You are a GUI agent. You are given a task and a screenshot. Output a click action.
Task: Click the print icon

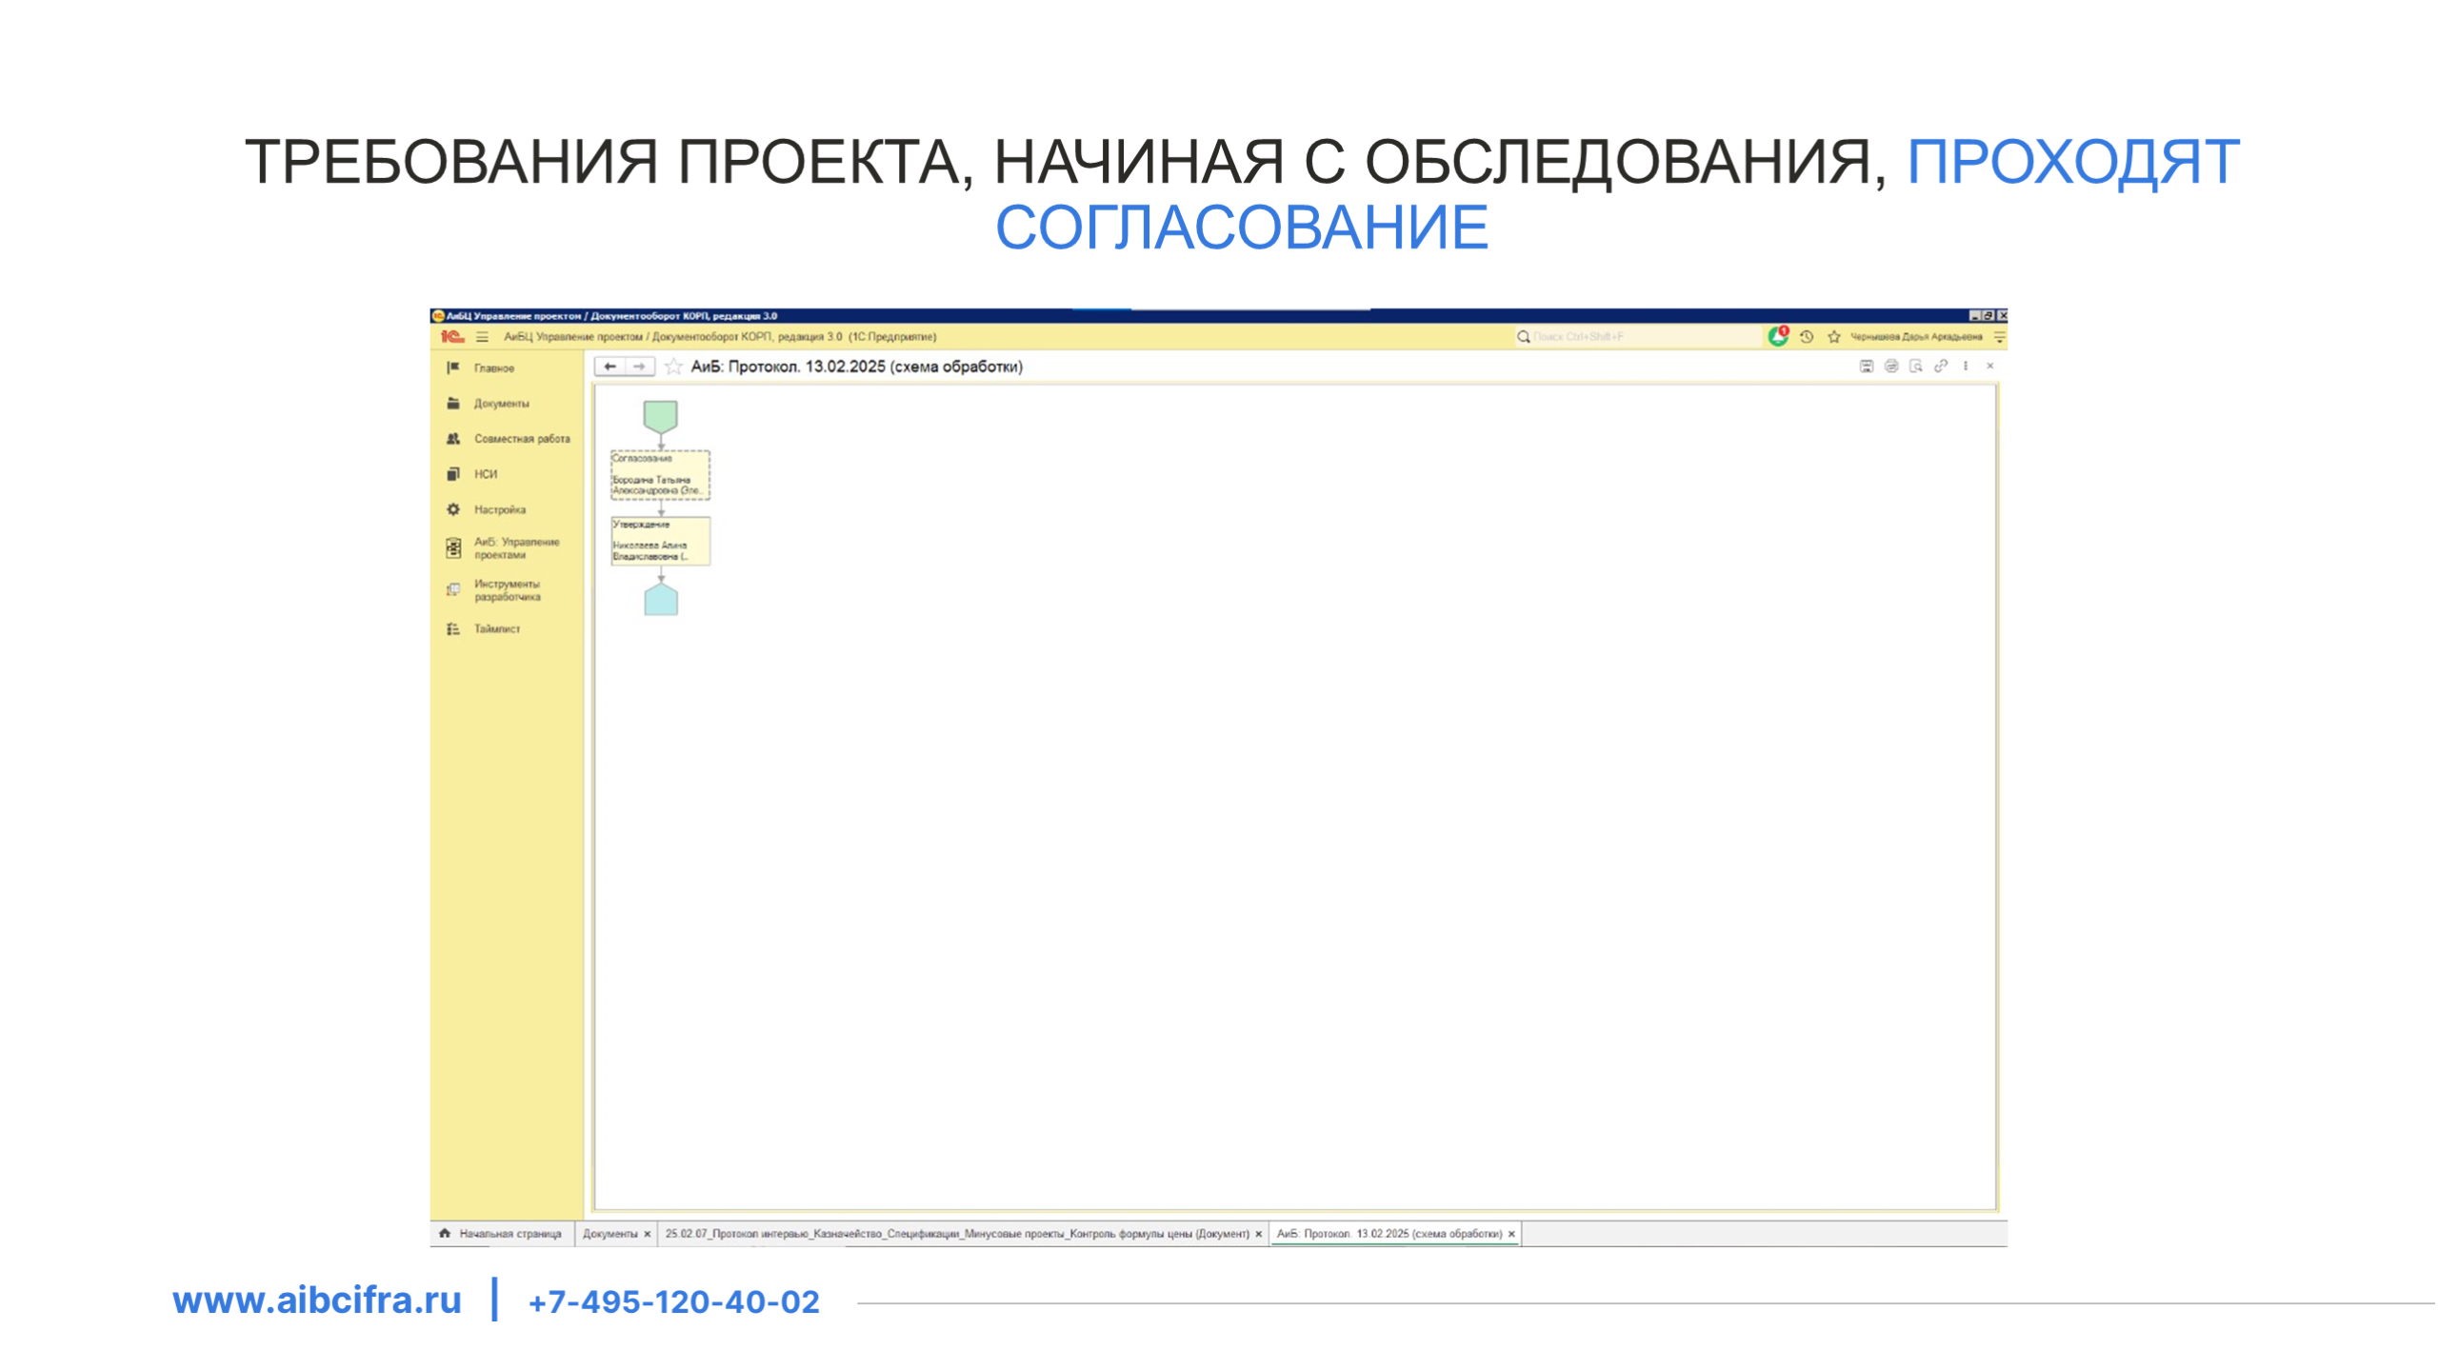[1891, 367]
